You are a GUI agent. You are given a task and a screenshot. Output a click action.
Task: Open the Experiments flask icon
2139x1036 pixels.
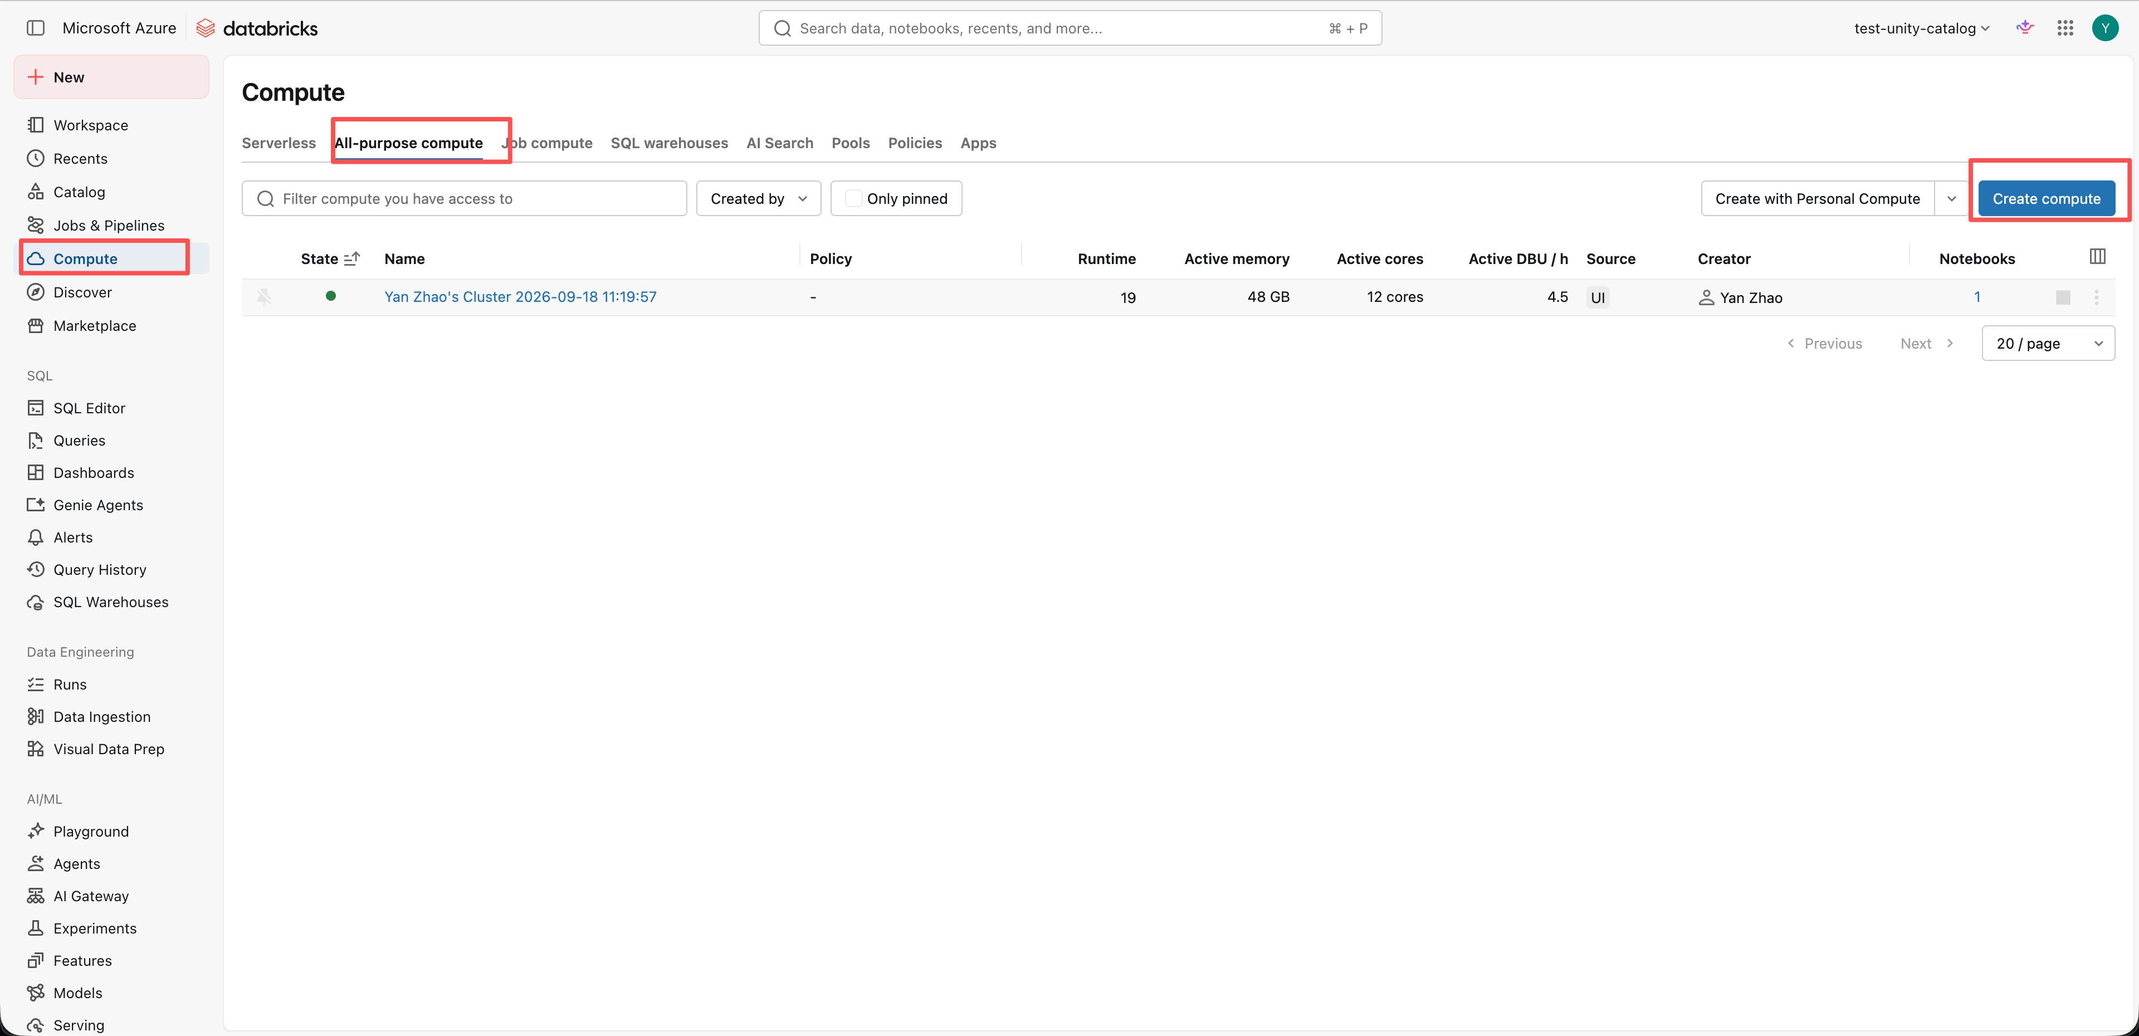36,928
